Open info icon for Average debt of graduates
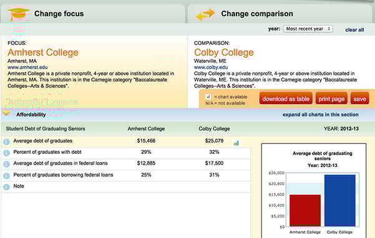Screen dimensions: 375x238 6,141
